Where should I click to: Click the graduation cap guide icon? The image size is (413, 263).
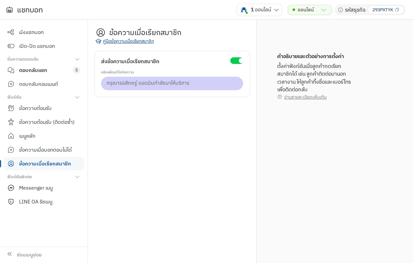click(x=98, y=41)
